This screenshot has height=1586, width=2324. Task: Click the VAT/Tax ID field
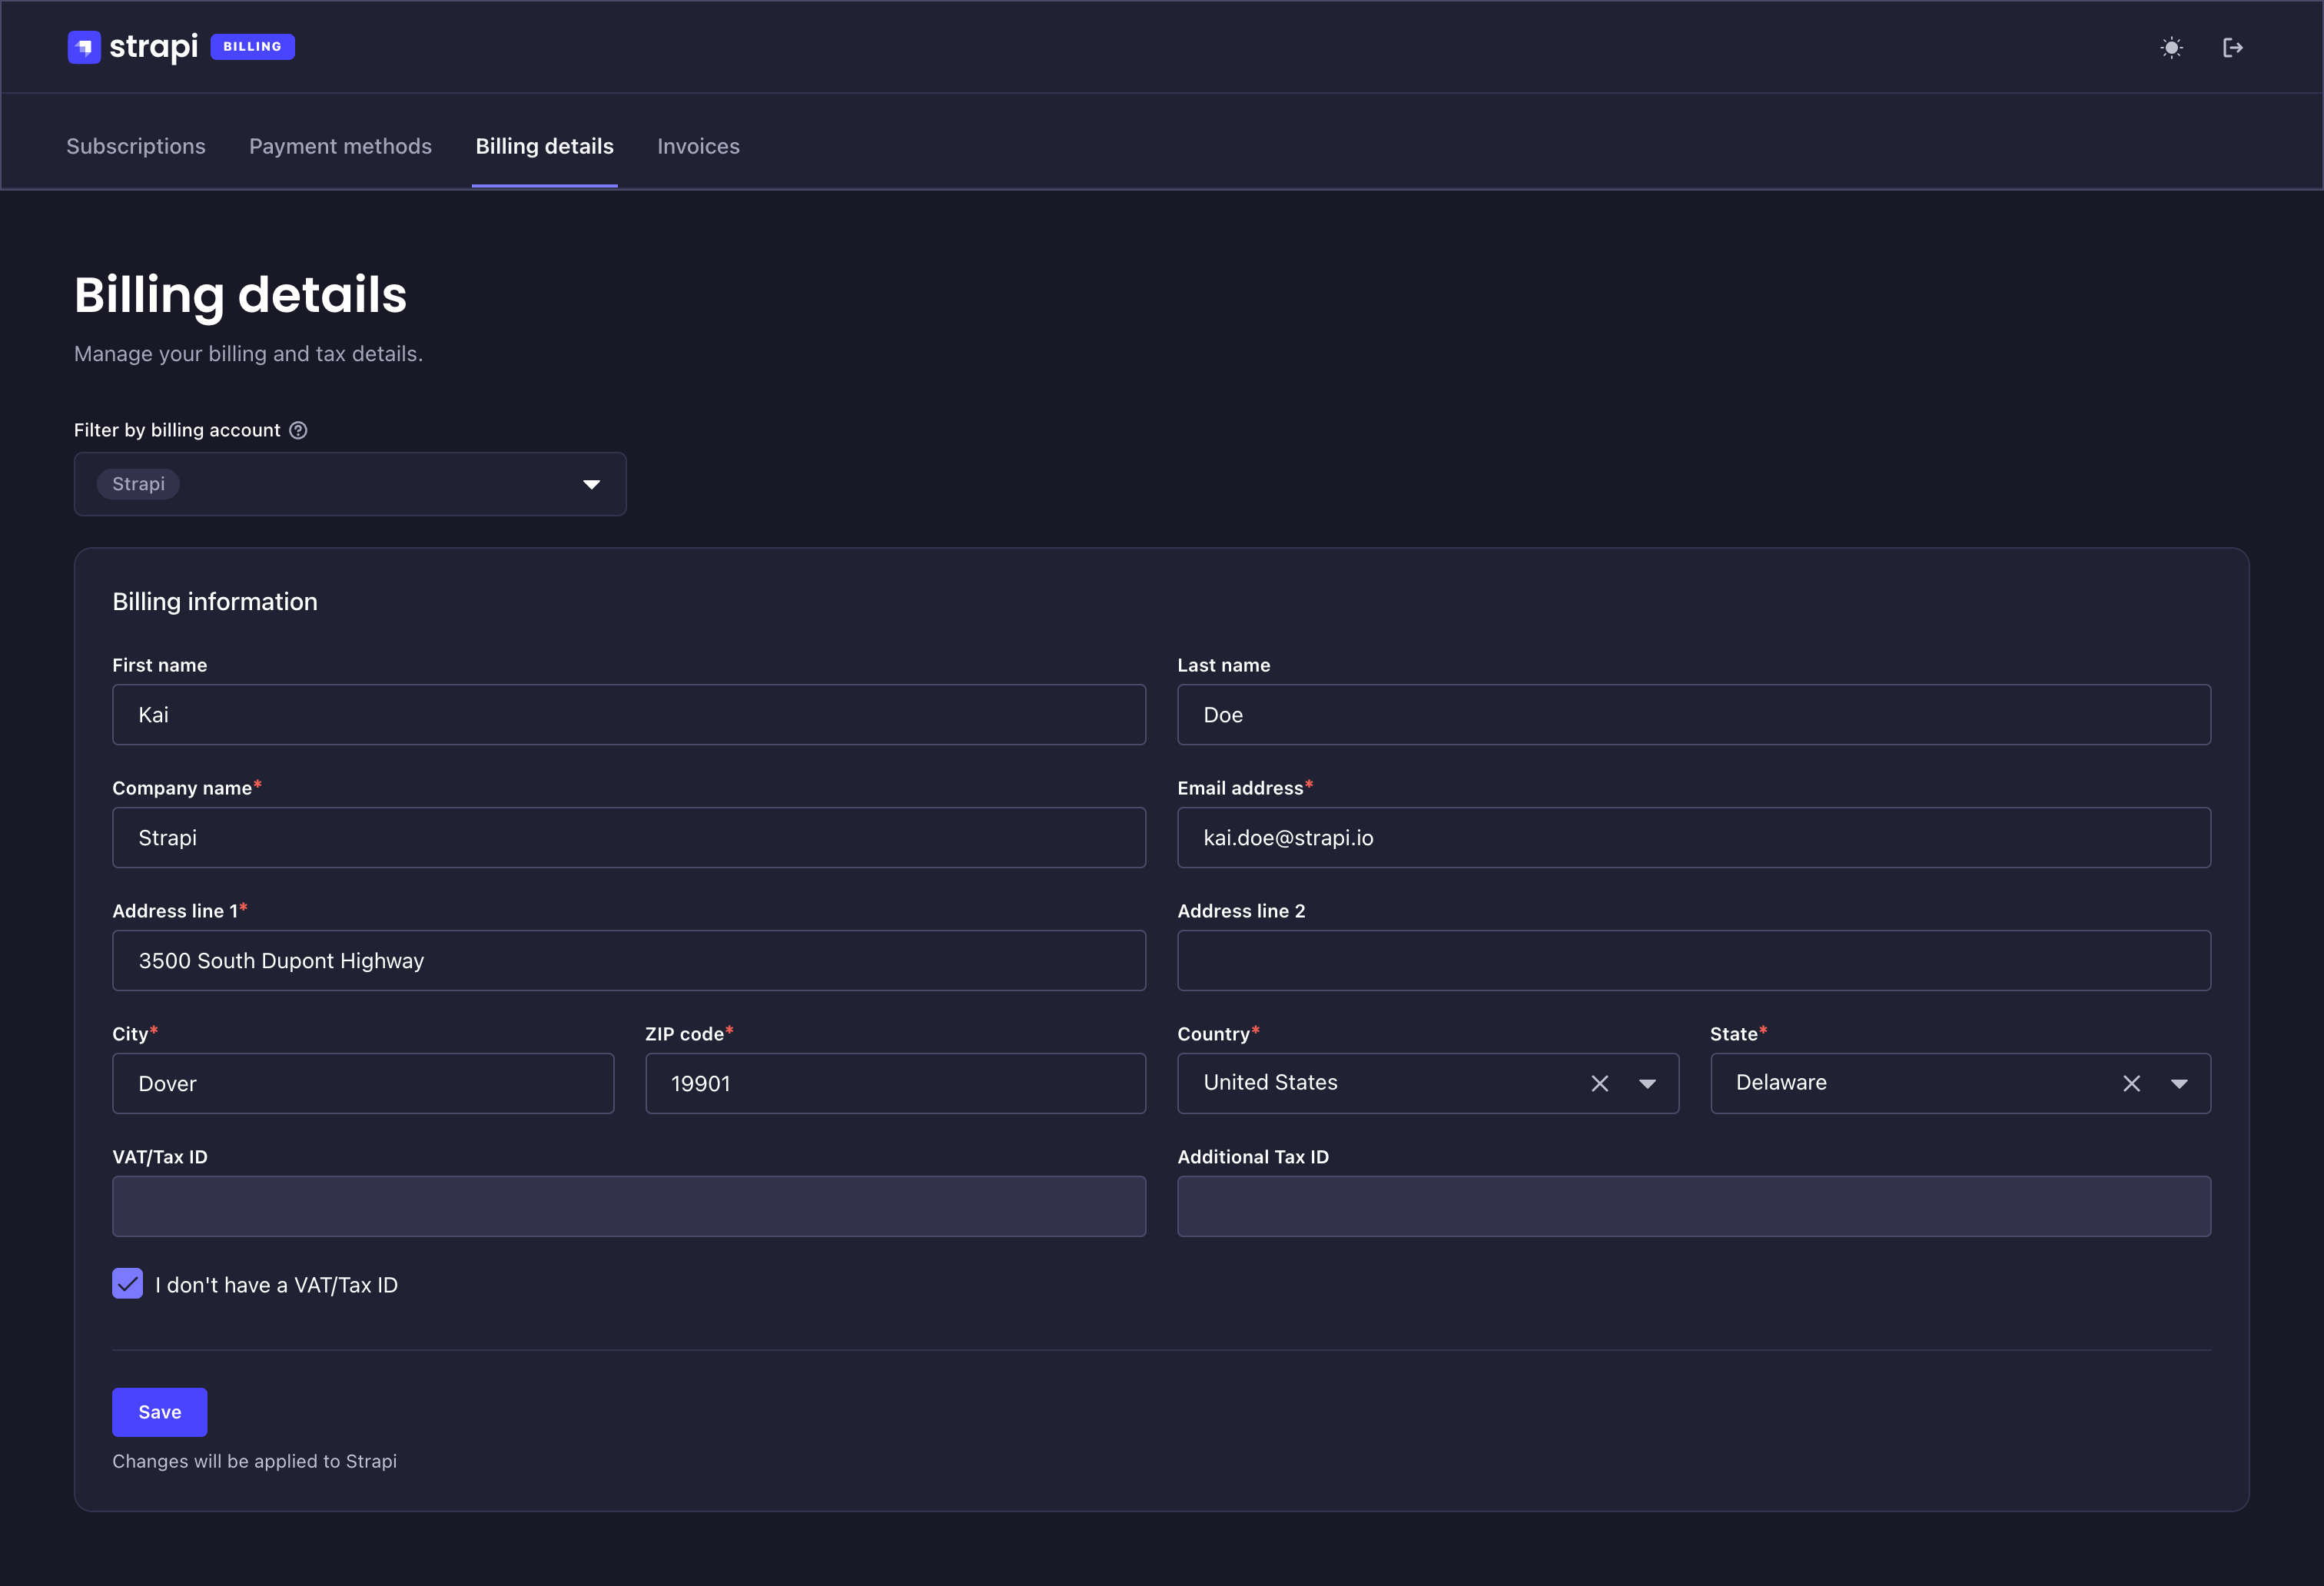[x=628, y=1206]
